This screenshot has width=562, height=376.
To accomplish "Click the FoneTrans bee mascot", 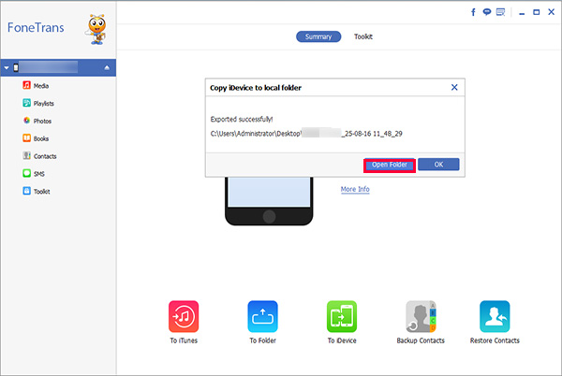I will 96,29.
